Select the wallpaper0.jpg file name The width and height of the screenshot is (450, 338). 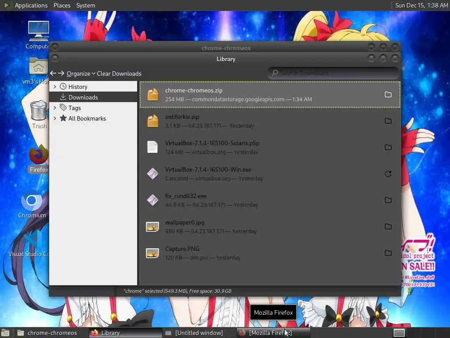click(185, 222)
